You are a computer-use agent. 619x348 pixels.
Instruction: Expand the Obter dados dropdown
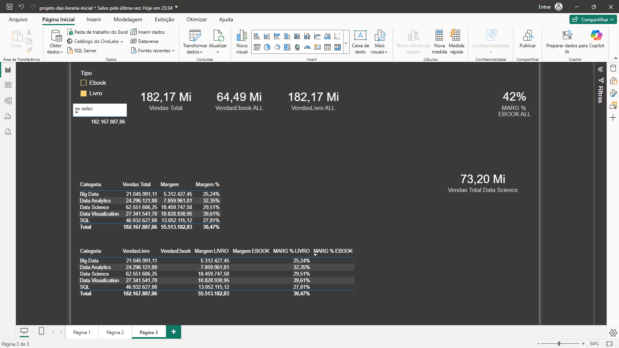[x=55, y=49]
